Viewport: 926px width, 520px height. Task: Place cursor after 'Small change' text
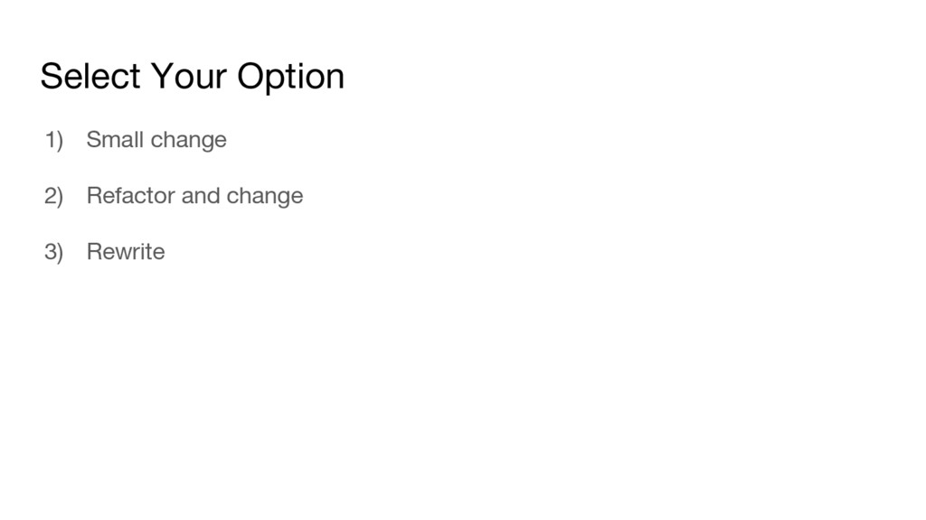pyautogui.click(x=227, y=140)
